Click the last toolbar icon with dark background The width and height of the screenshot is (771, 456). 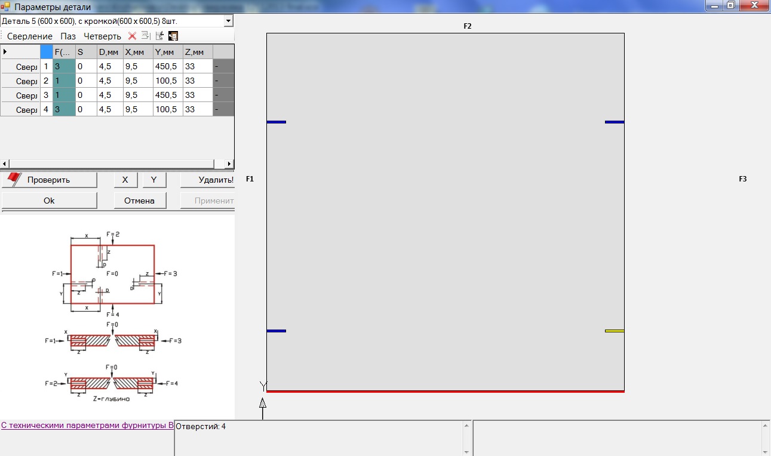pyautogui.click(x=173, y=36)
